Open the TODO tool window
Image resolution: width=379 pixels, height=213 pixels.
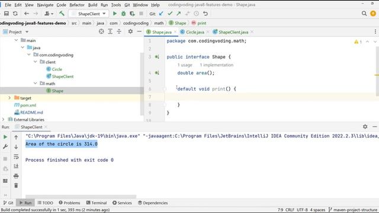45,202
